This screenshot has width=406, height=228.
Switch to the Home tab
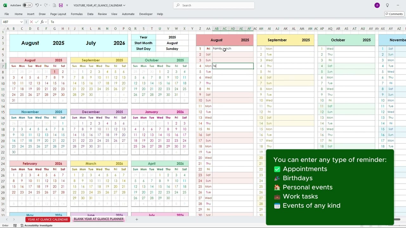coord(18,14)
